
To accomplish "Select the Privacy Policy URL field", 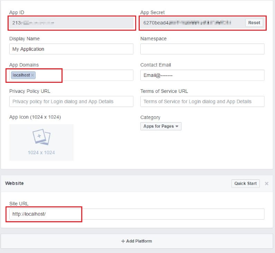I will pyautogui.click(x=71, y=102).
